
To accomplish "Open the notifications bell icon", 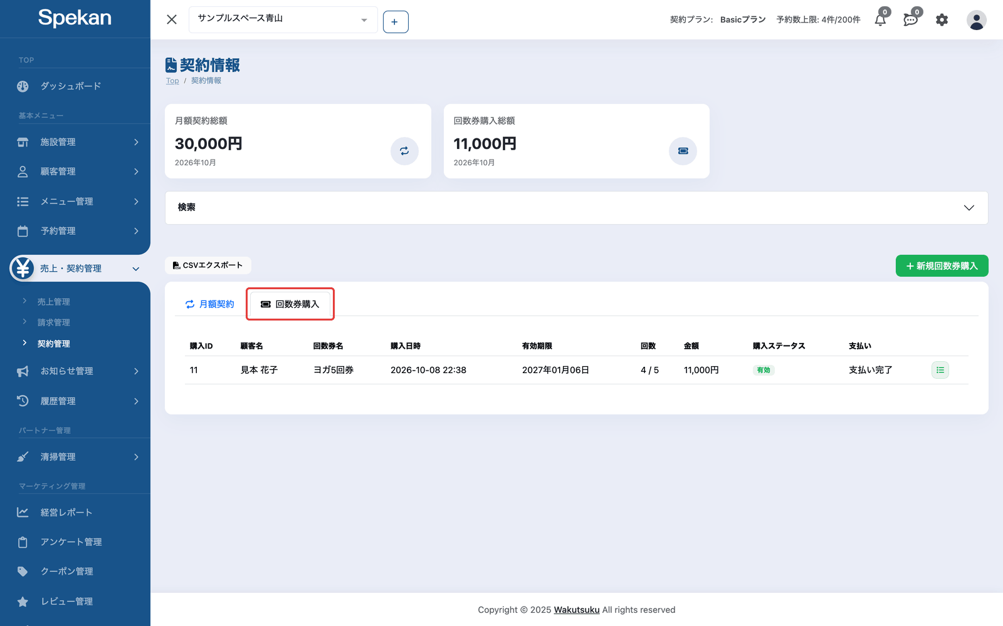I will pos(880,20).
